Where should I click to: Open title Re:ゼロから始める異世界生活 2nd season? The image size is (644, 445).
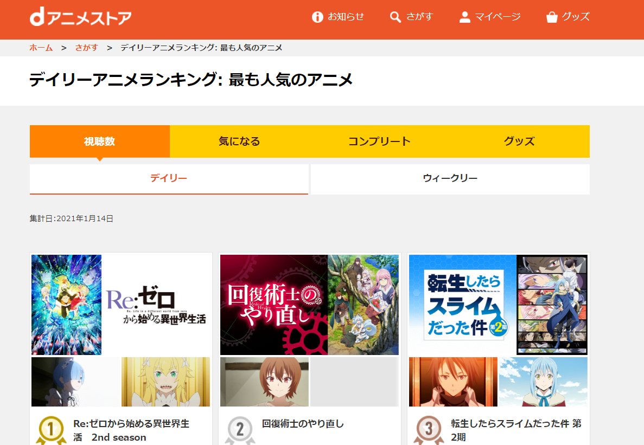pyautogui.click(x=131, y=430)
